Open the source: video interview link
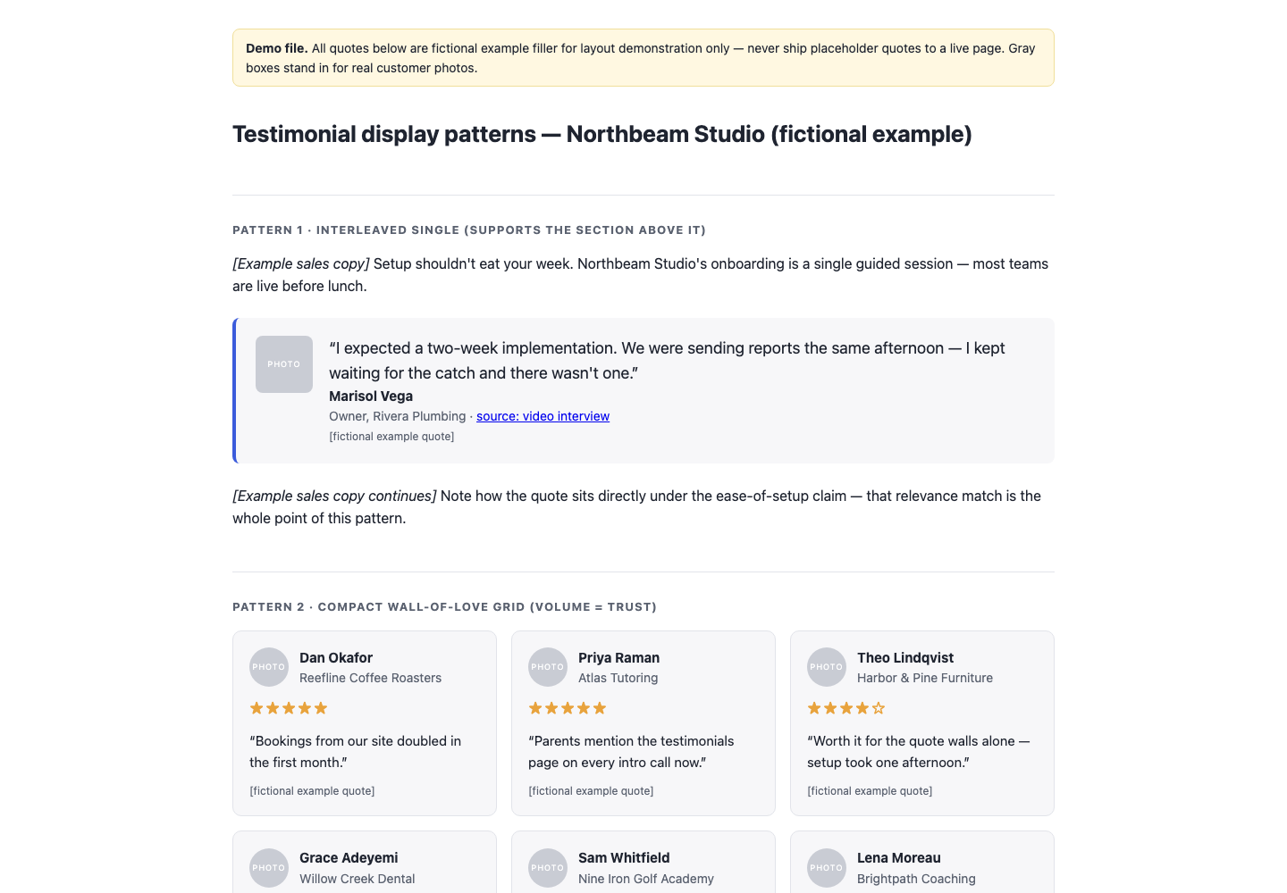The image size is (1287, 893). 543,416
